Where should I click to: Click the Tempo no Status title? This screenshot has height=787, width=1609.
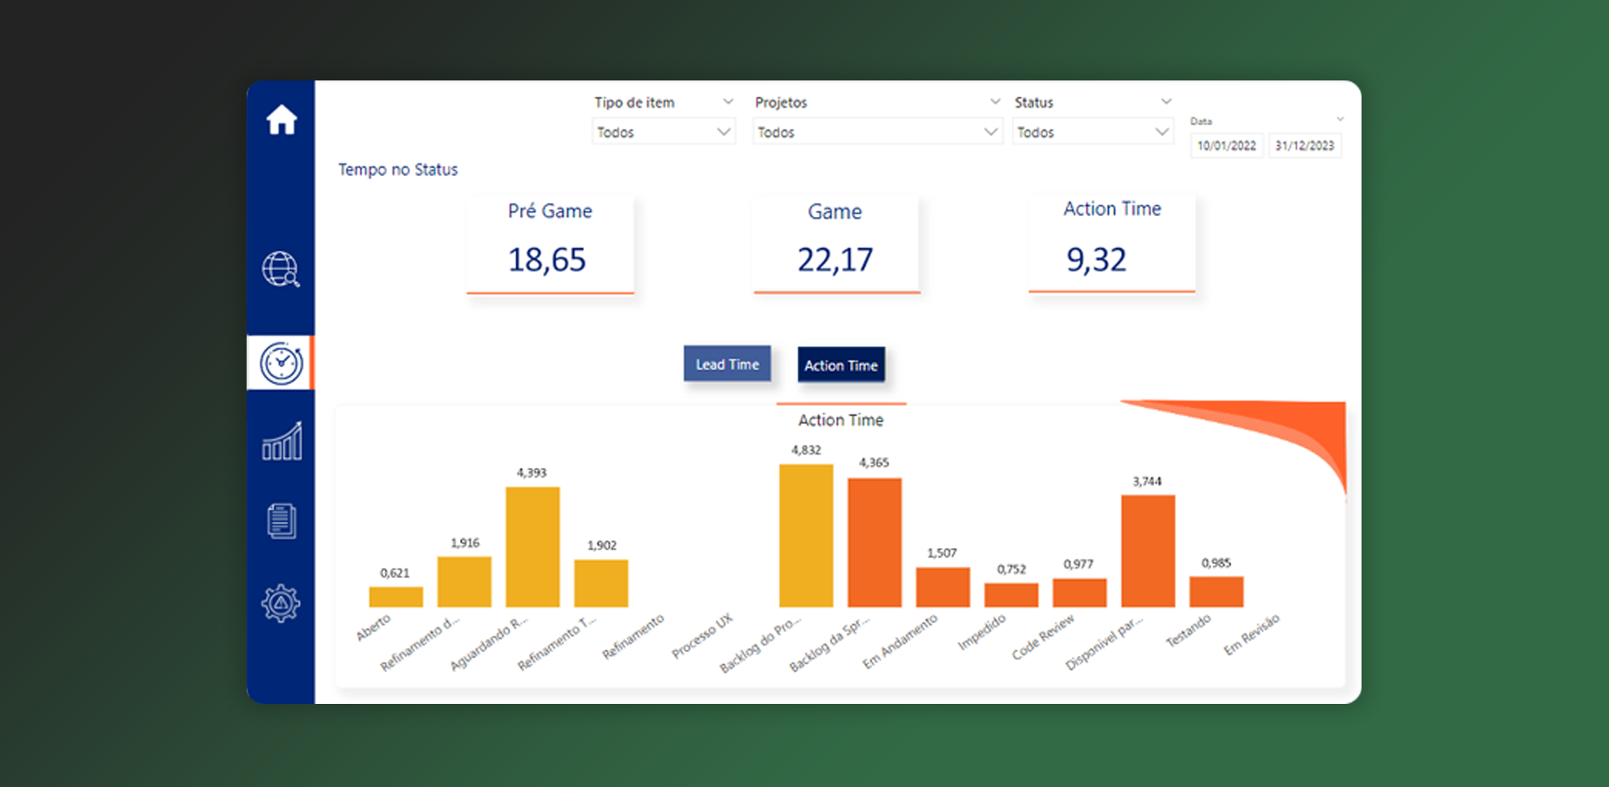click(398, 170)
